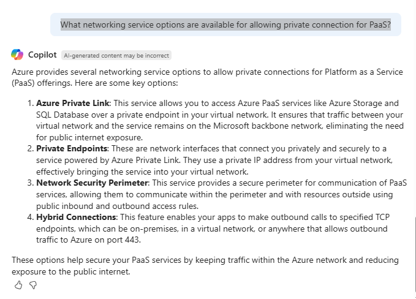The width and height of the screenshot is (416, 299).
Task: Click the thumbs up feedback icon
Action: (x=18, y=285)
